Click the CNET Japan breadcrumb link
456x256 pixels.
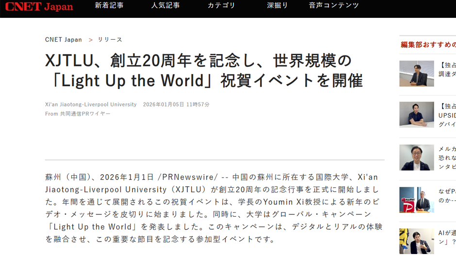coord(64,40)
